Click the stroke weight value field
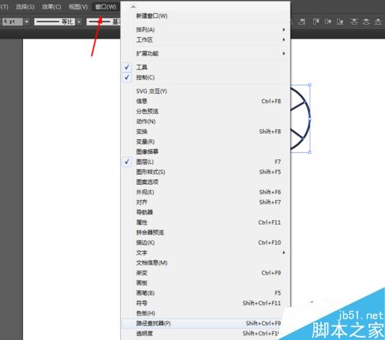 tap(12, 22)
